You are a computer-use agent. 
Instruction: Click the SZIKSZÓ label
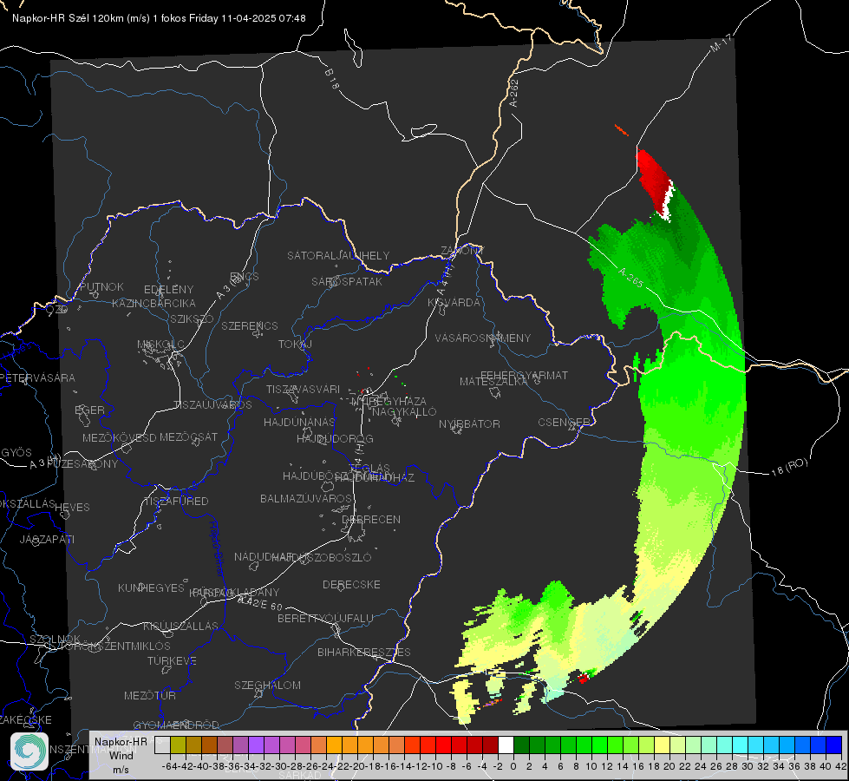pyautogui.click(x=193, y=319)
